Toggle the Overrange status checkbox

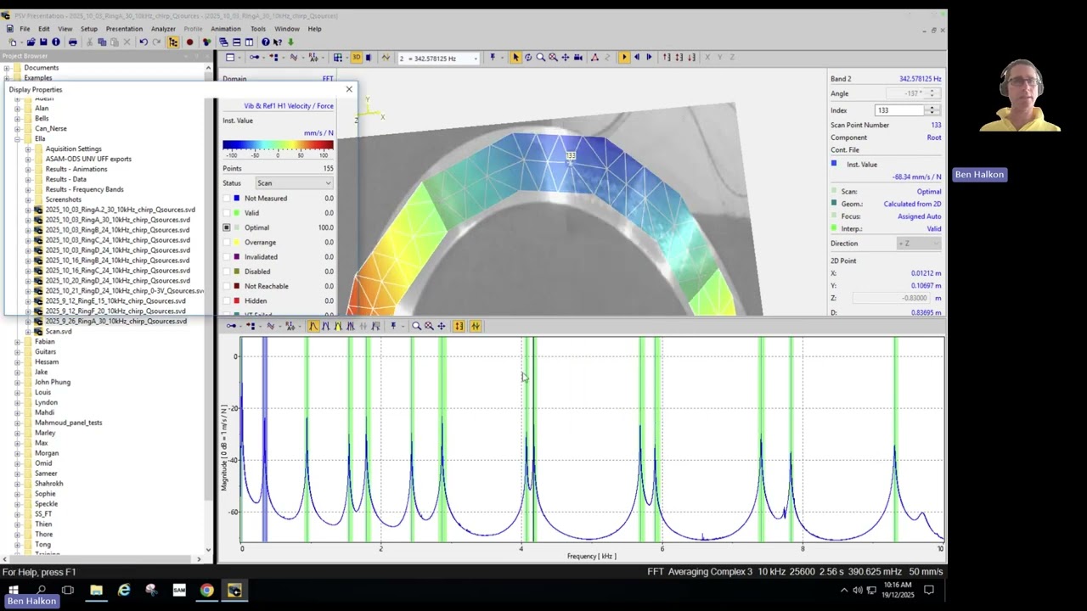(x=227, y=242)
